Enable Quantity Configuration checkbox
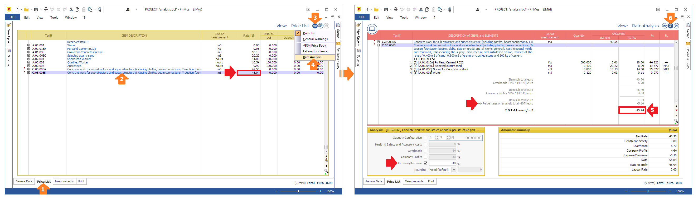The width and height of the screenshot is (698, 200). click(x=426, y=138)
